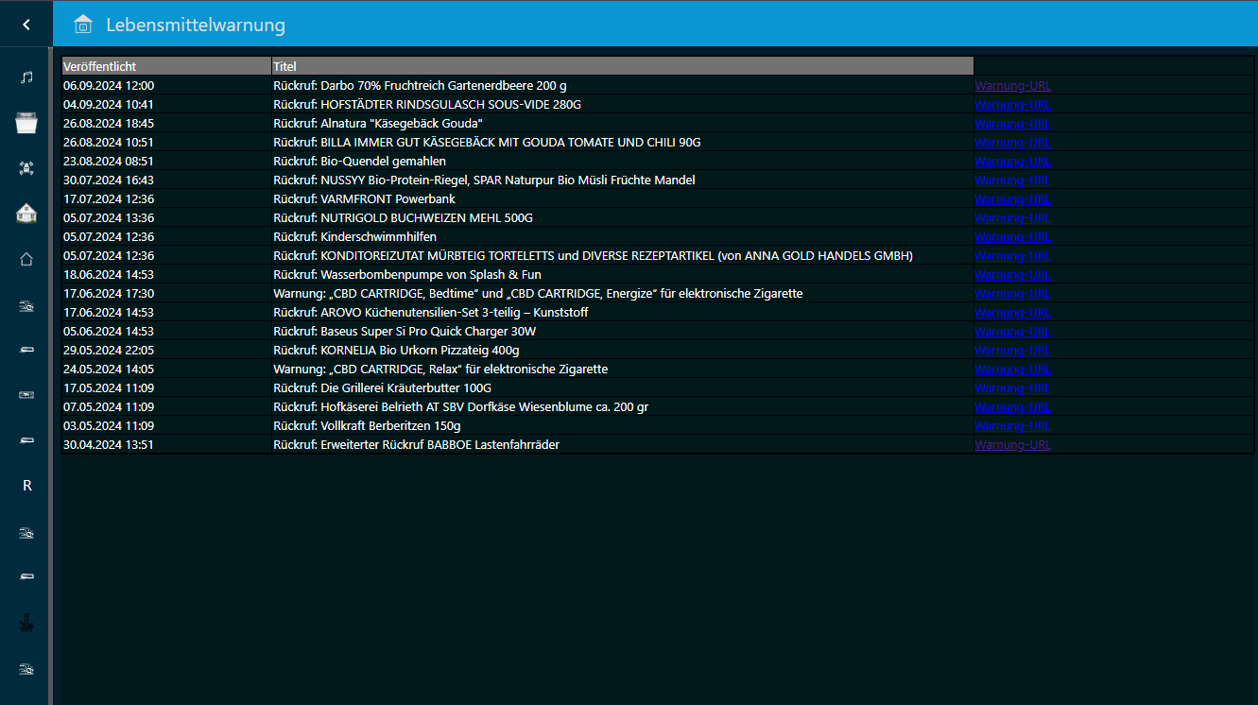Image resolution: width=1258 pixels, height=705 pixels.
Task: Click Warnung-URL for Hofkäserei Belrieth Dorfkäse Wiesenblume
Action: tap(1012, 406)
